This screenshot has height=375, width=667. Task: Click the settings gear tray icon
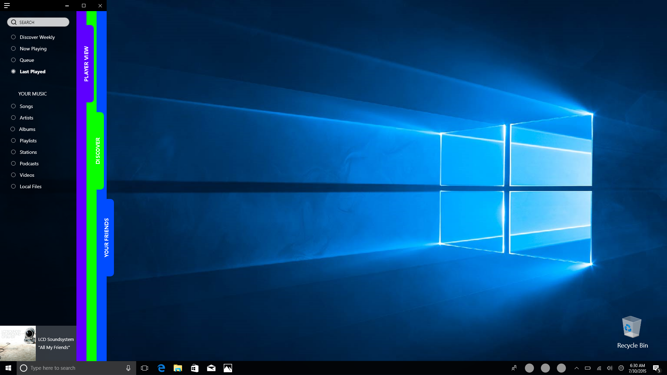[x=621, y=368]
